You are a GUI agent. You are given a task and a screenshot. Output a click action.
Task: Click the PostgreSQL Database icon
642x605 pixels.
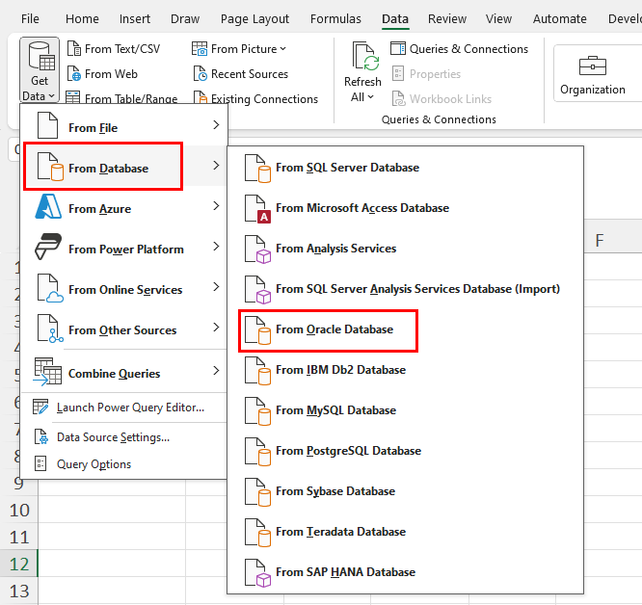pos(257,451)
